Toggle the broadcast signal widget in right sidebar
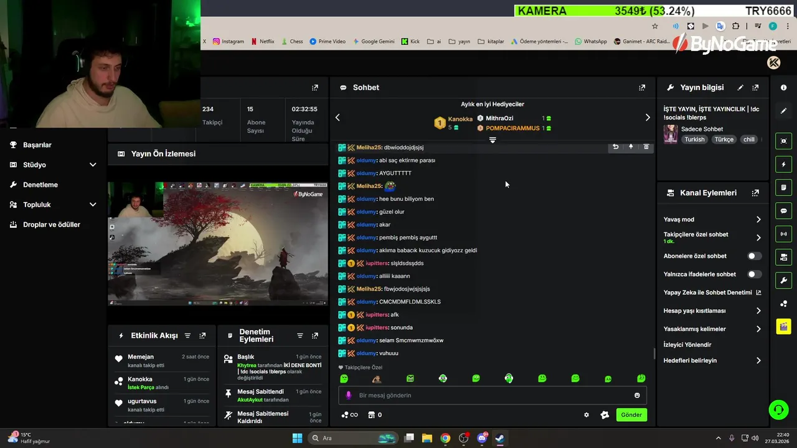The image size is (797, 448). (783, 234)
